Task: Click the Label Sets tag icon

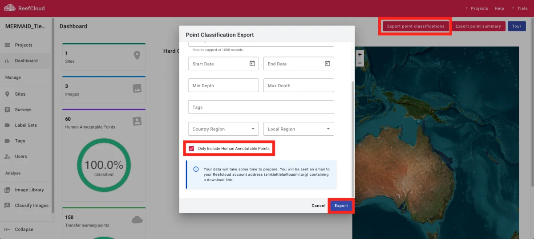Action: coord(7,125)
